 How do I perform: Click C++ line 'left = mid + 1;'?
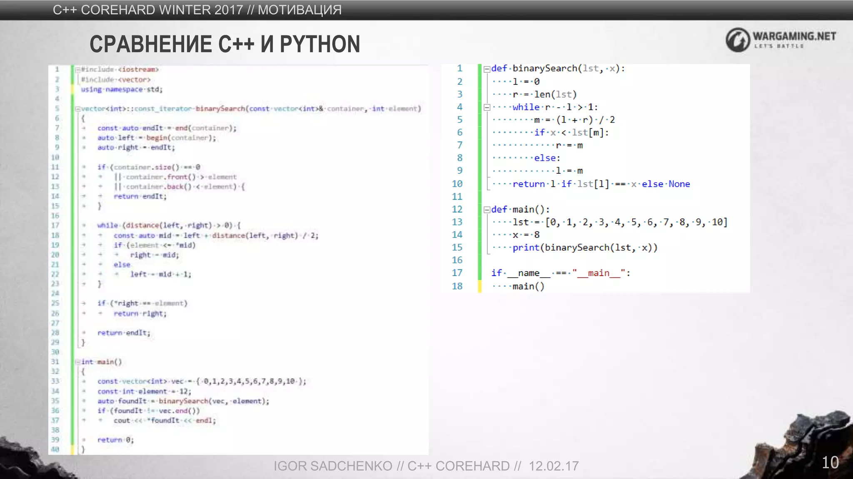coord(161,274)
